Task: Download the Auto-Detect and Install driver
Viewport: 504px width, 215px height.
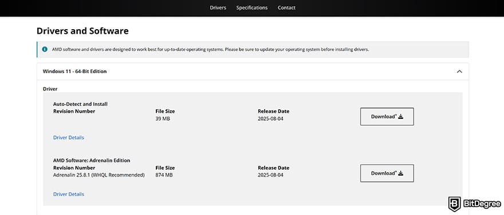Action: (387, 117)
